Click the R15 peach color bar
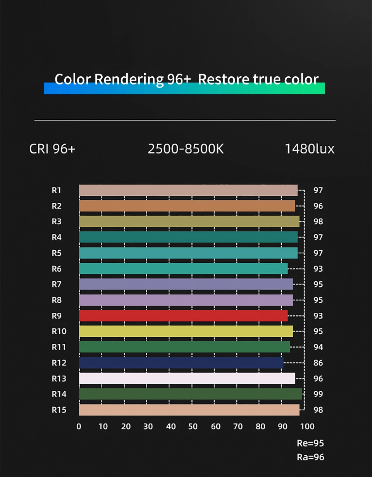372x477 pixels. pos(189,410)
